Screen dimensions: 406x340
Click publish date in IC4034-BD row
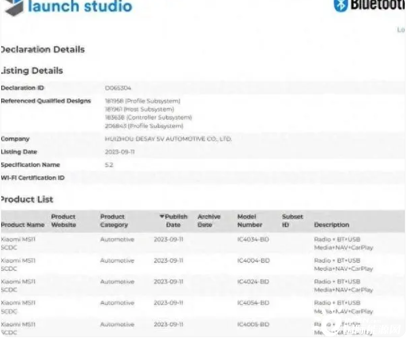point(168,239)
